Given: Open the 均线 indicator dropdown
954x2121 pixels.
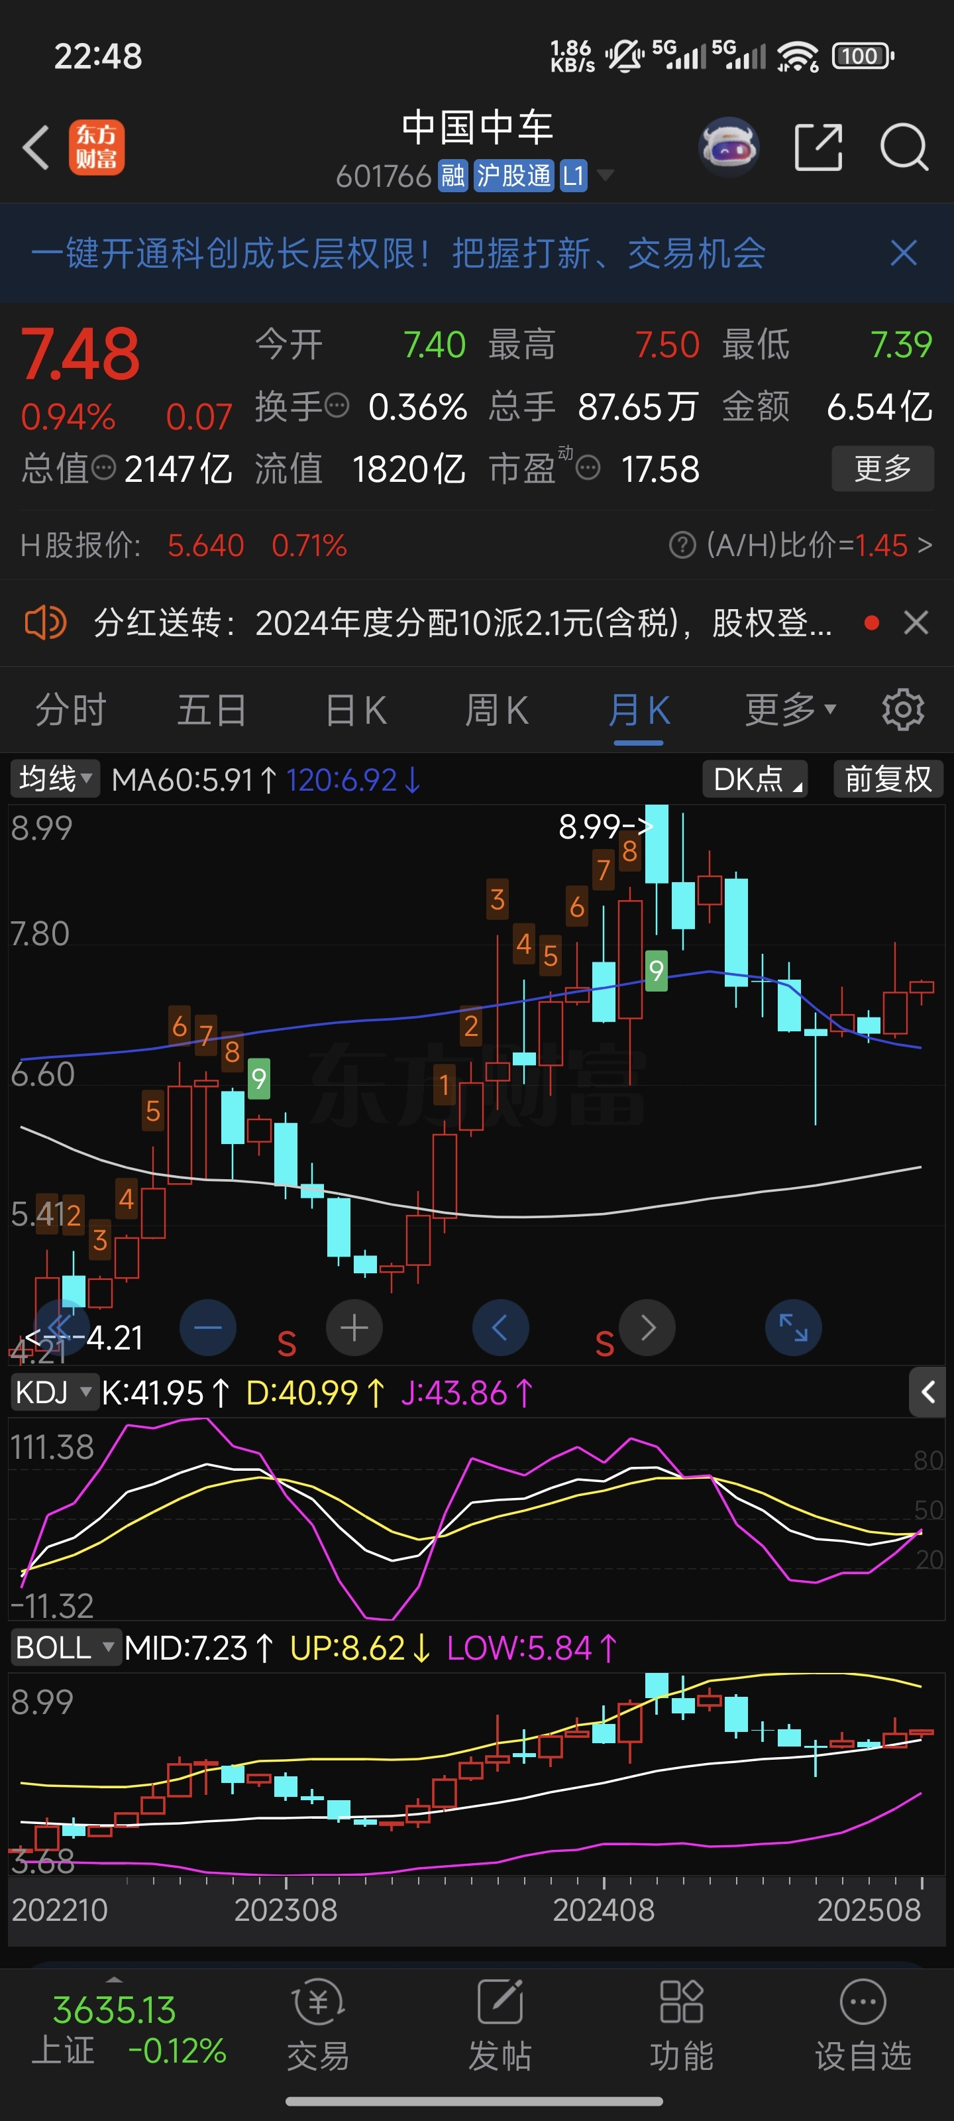Looking at the screenshot, I should point(54,778).
